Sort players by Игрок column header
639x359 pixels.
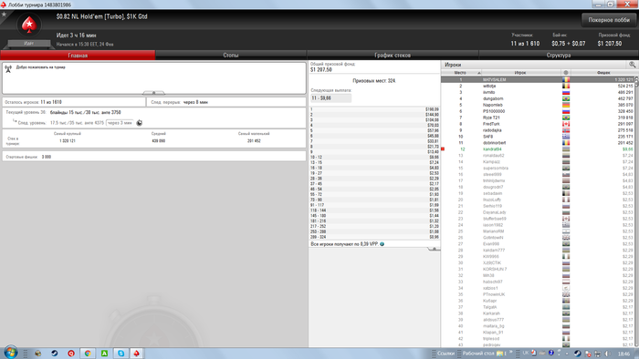point(520,73)
